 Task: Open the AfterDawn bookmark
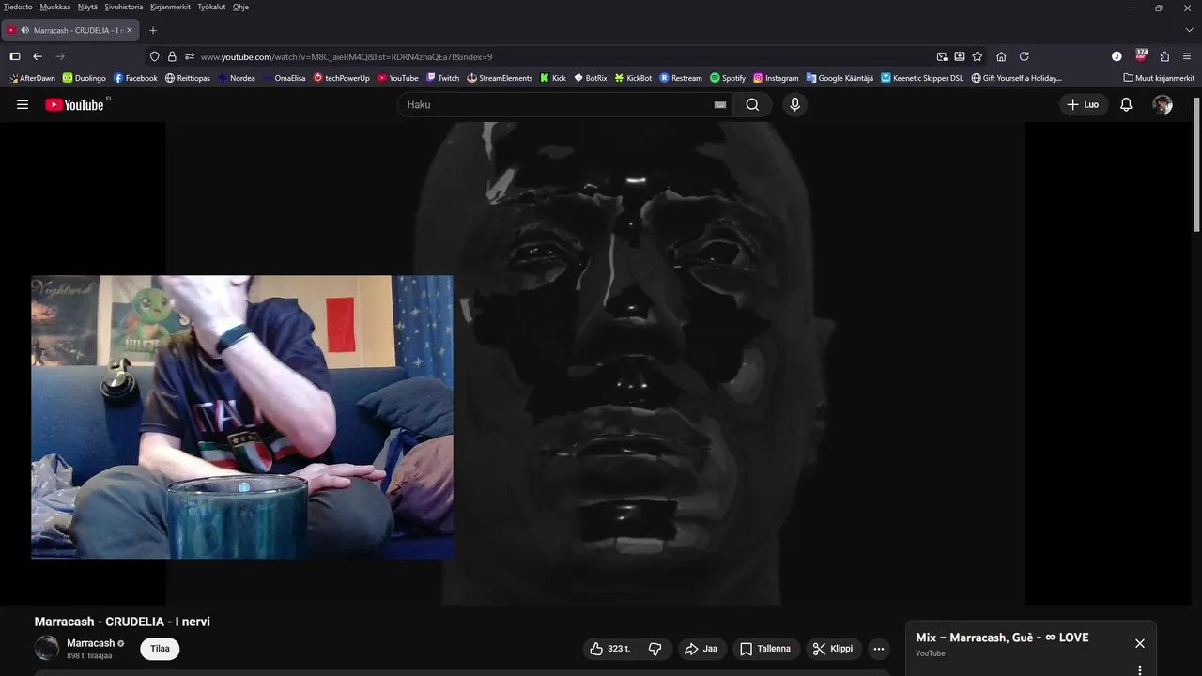coord(32,78)
